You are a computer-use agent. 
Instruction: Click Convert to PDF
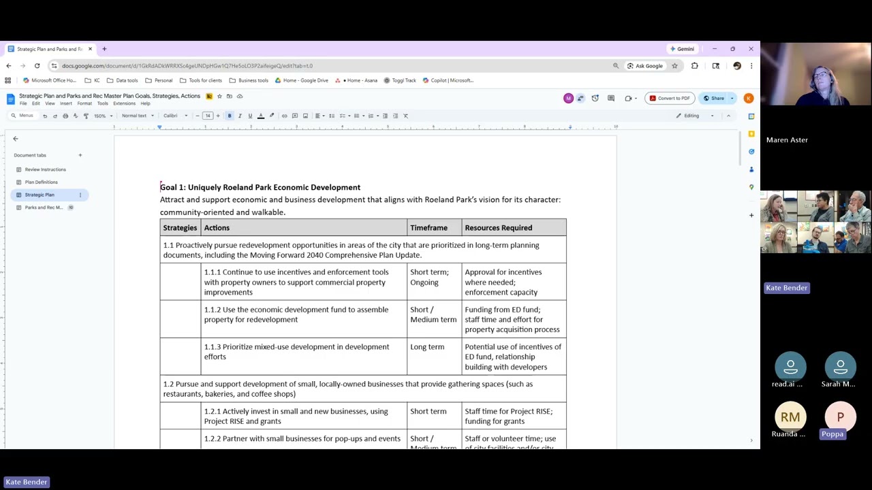(670, 98)
